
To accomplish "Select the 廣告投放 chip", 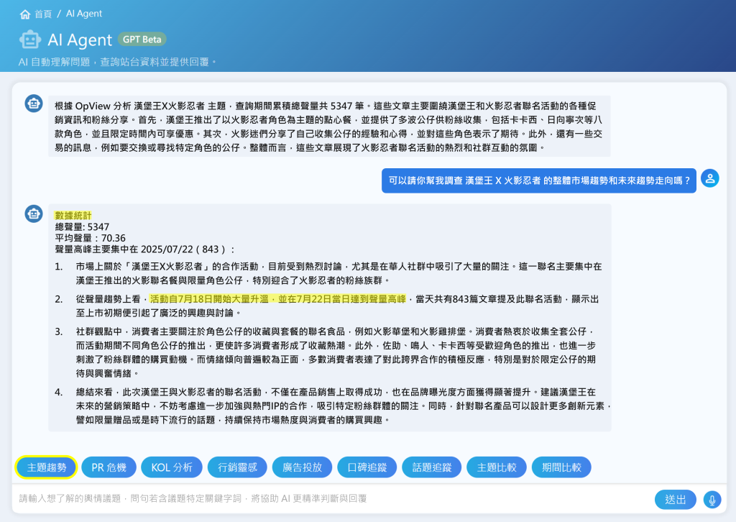I will tap(302, 467).
